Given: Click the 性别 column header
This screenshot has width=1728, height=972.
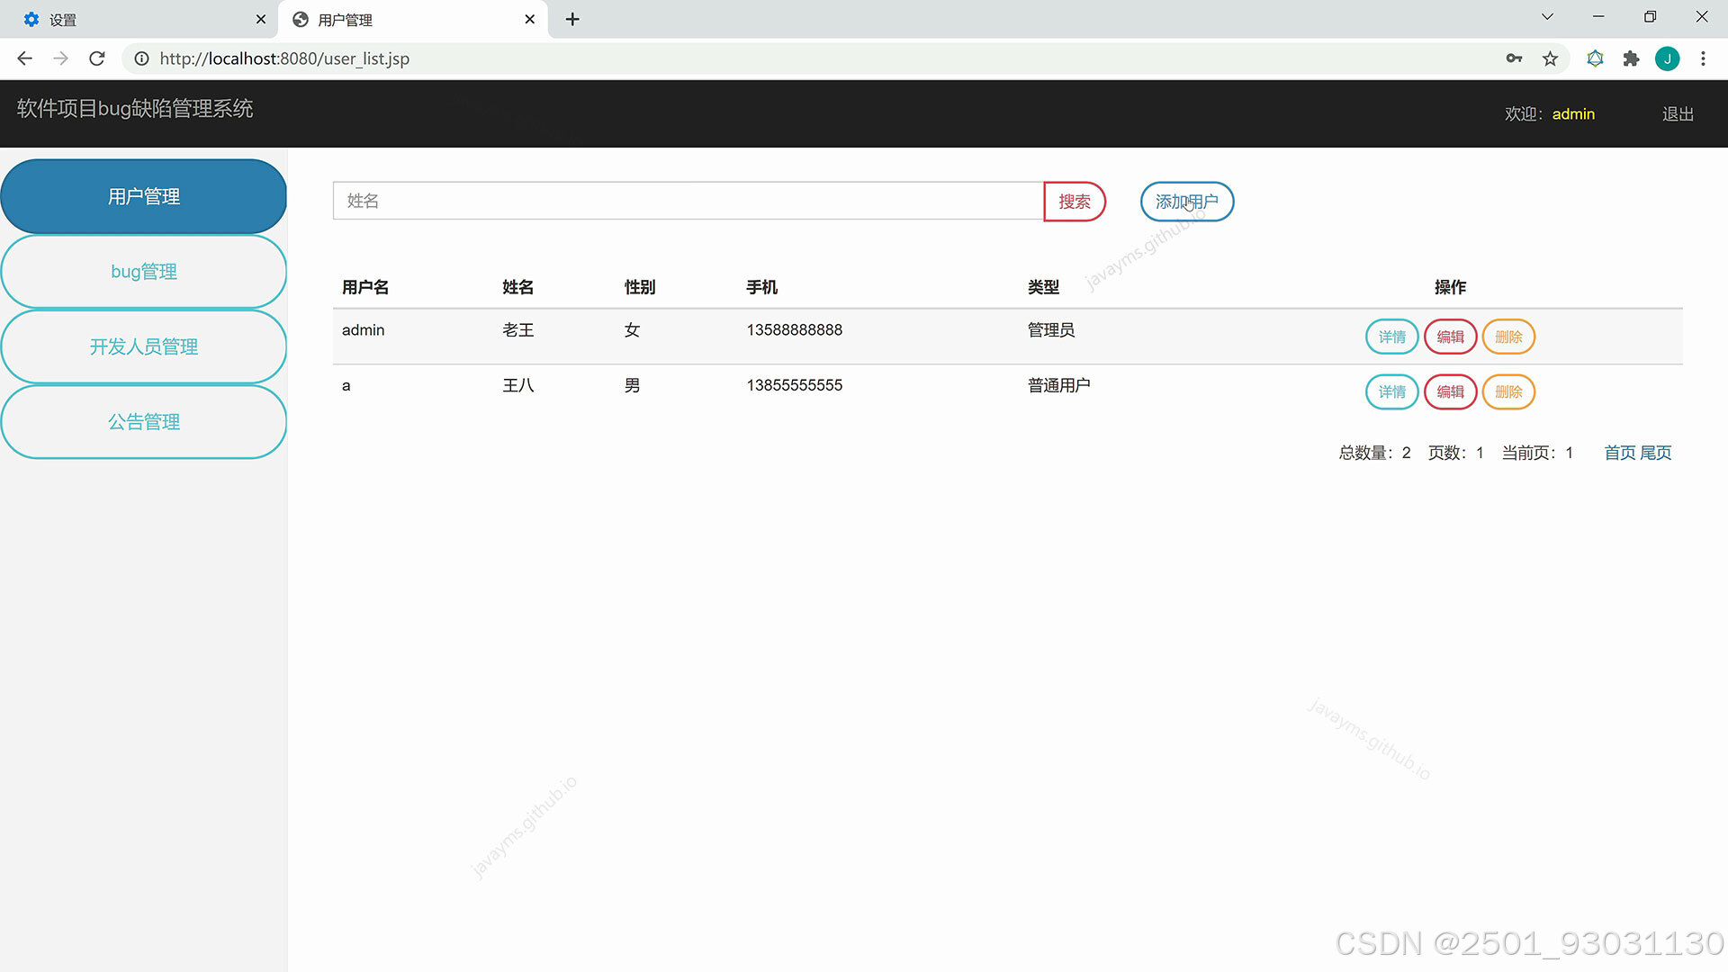Looking at the screenshot, I should click(x=640, y=287).
